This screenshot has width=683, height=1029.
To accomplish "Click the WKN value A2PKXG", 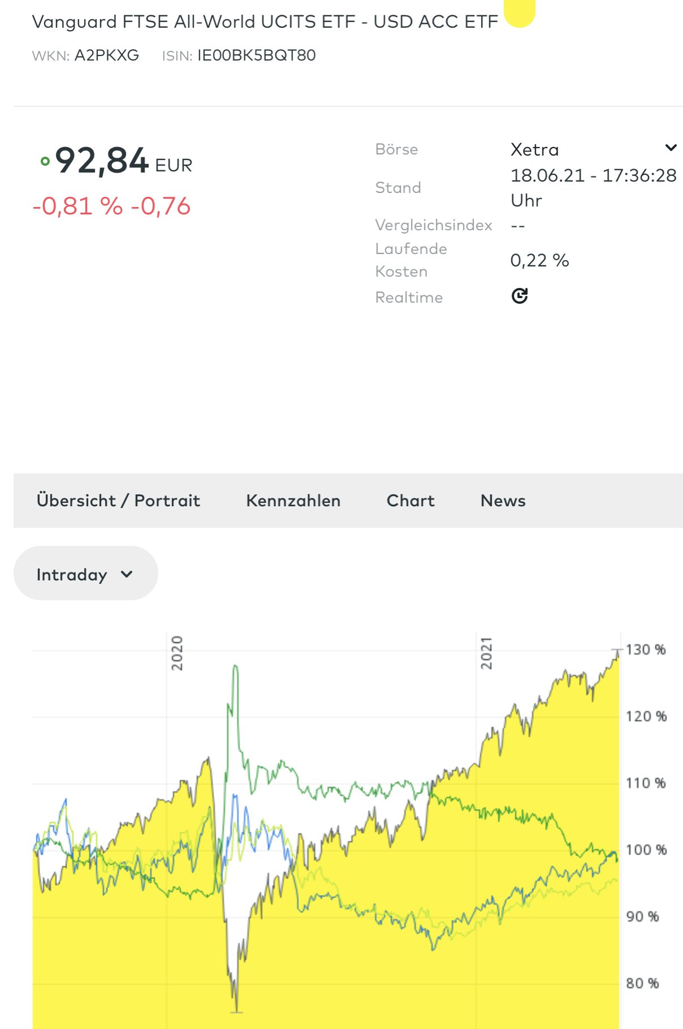I will point(106,55).
